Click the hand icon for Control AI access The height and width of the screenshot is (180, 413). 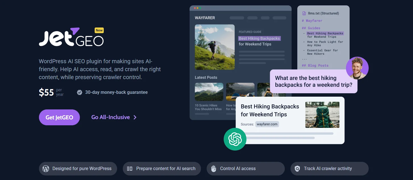point(213,169)
